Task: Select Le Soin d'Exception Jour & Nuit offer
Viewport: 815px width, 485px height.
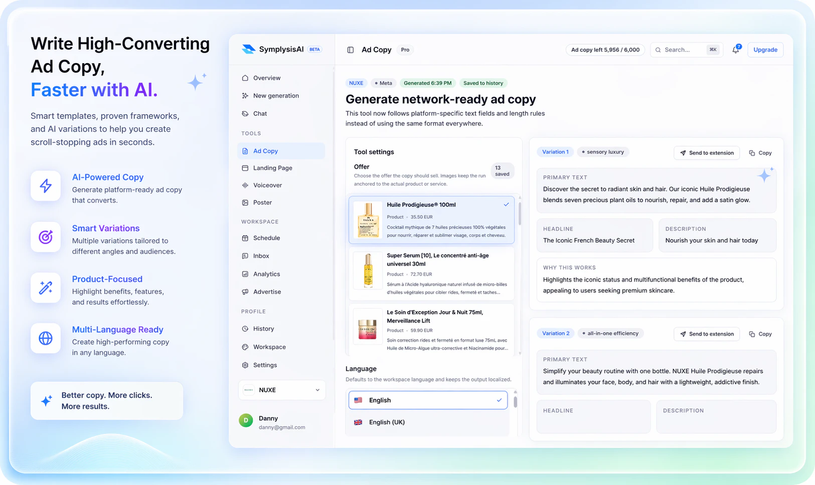Action: [431, 330]
